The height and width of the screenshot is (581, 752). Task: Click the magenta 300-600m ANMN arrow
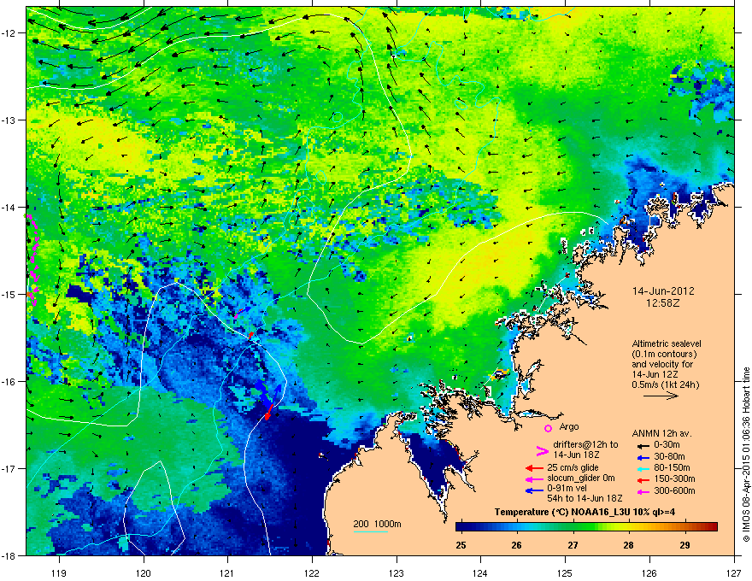pyautogui.click(x=643, y=491)
